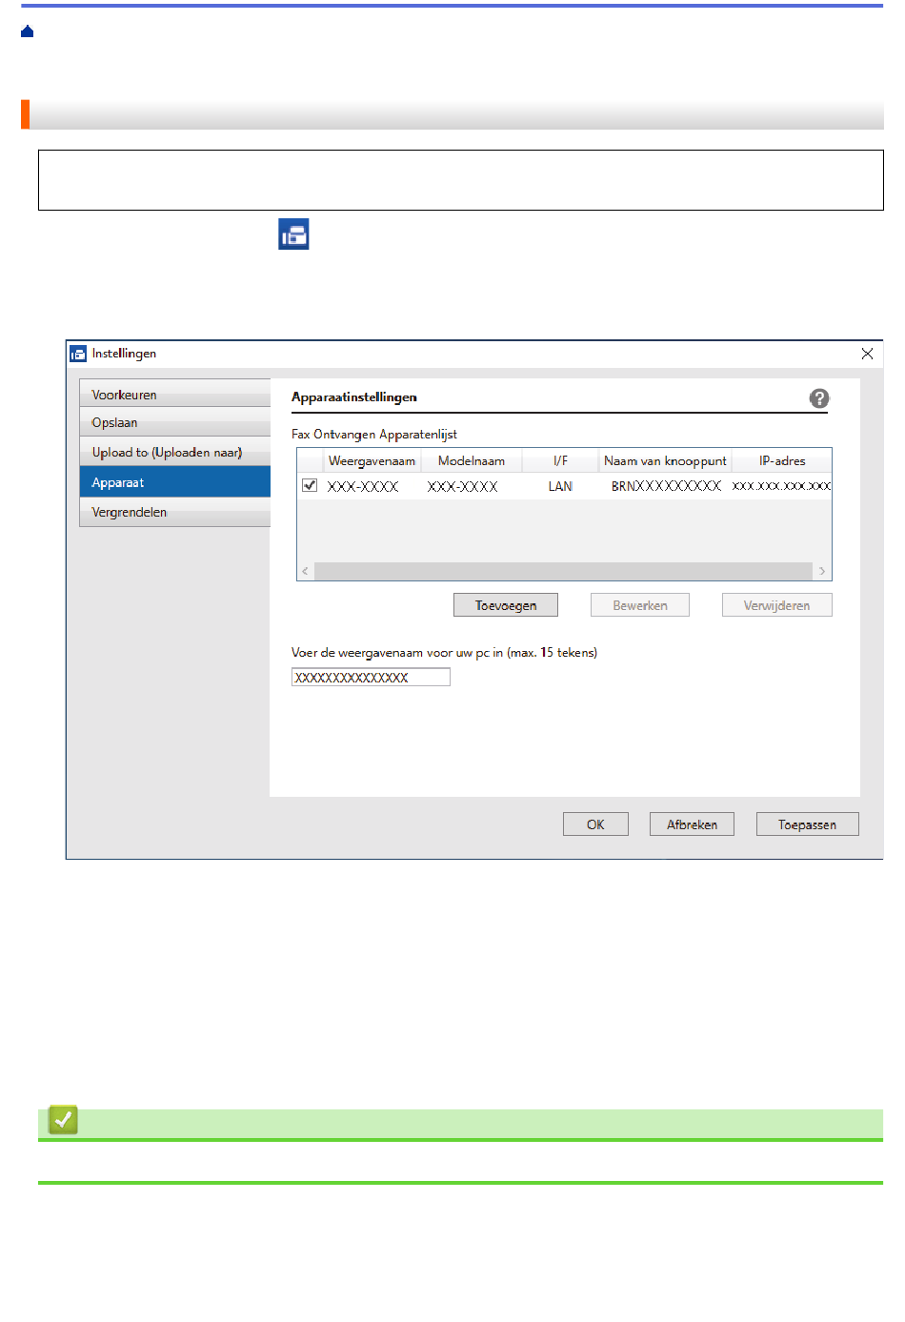This screenshot has width=905, height=1322.
Task: Click the horizontal scrollbar track
Action: tap(562, 572)
